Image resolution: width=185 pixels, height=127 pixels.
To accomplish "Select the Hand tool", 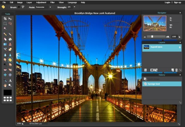I will point(5,86).
